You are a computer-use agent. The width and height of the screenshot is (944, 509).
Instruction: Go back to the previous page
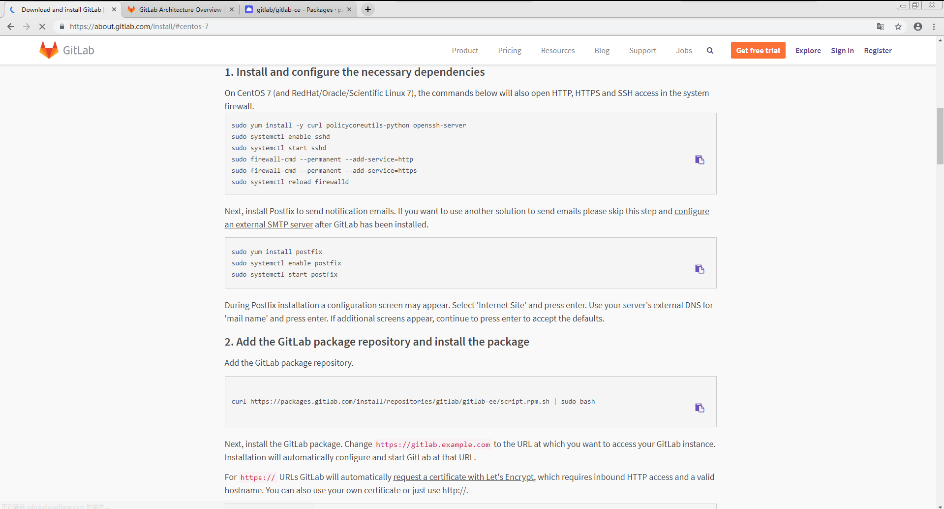point(11,27)
